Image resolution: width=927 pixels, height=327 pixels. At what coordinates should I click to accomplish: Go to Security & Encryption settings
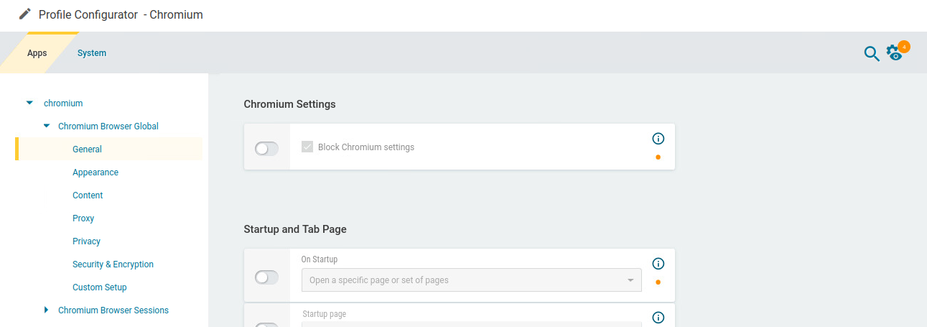pyautogui.click(x=113, y=264)
